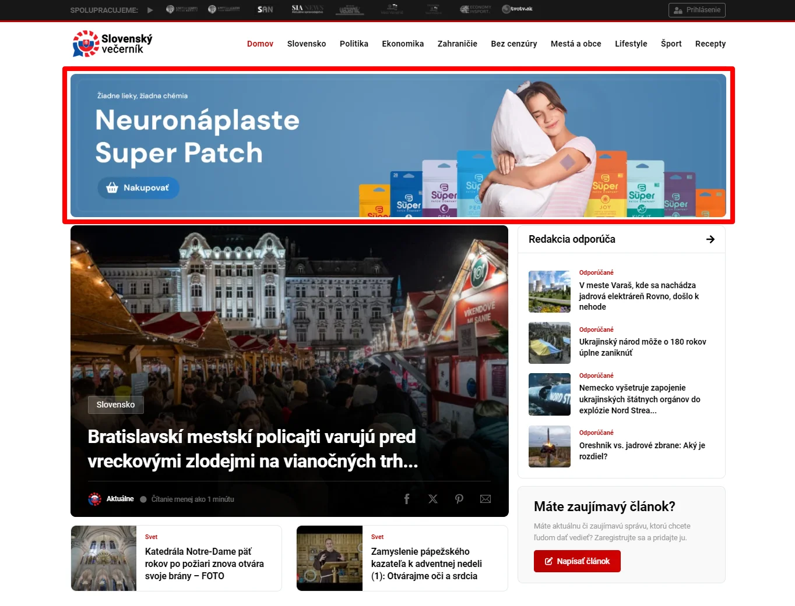Image resolution: width=795 pixels, height=606 pixels.
Task: Click the tvotv.sk partner logo
Action: point(517,9)
